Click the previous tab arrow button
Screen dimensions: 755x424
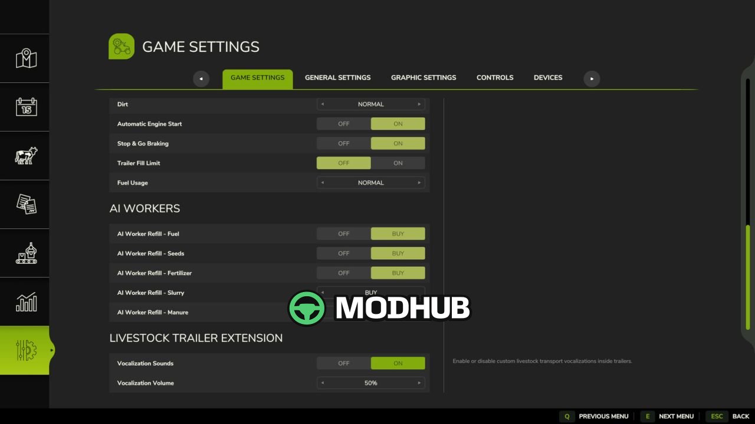coord(201,79)
